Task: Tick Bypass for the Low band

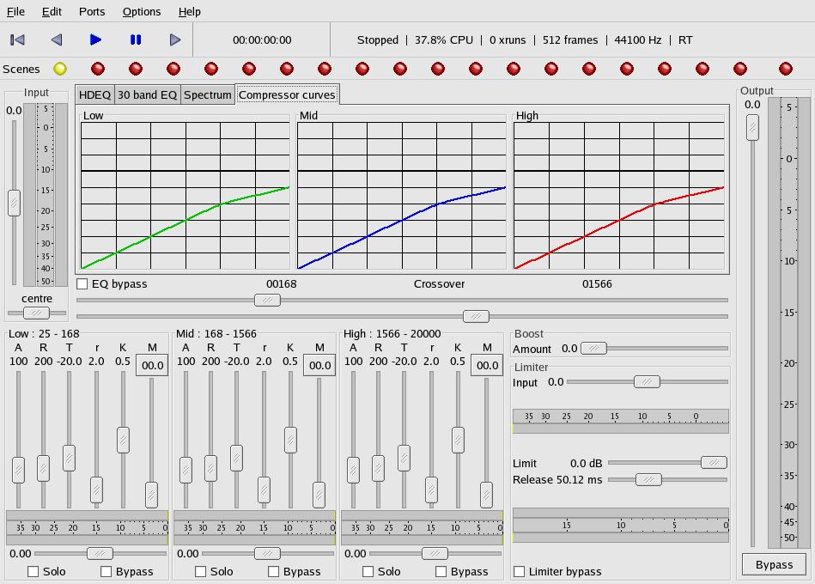Action: 106,571
